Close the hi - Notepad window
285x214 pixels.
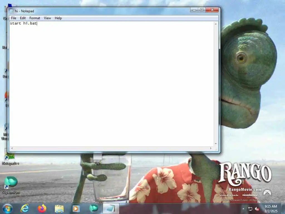pos(212,10)
